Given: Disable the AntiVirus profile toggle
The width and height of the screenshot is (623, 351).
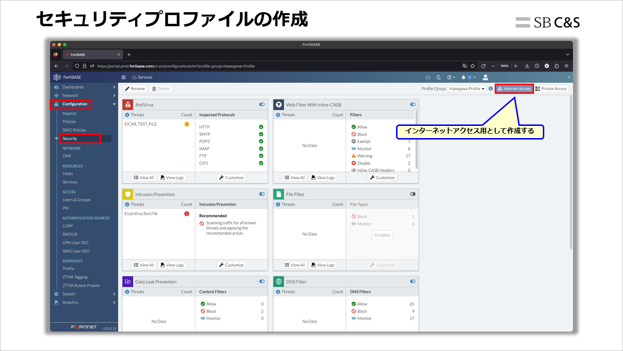Looking at the screenshot, I should click(261, 104).
